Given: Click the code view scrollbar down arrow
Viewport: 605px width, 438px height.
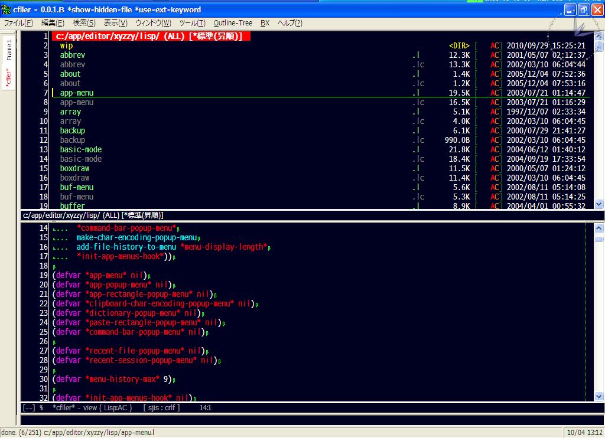Looking at the screenshot, I should coord(599,396).
